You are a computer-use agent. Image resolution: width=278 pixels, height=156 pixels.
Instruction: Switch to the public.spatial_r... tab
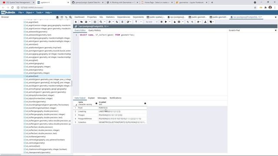click(x=156, y=17)
